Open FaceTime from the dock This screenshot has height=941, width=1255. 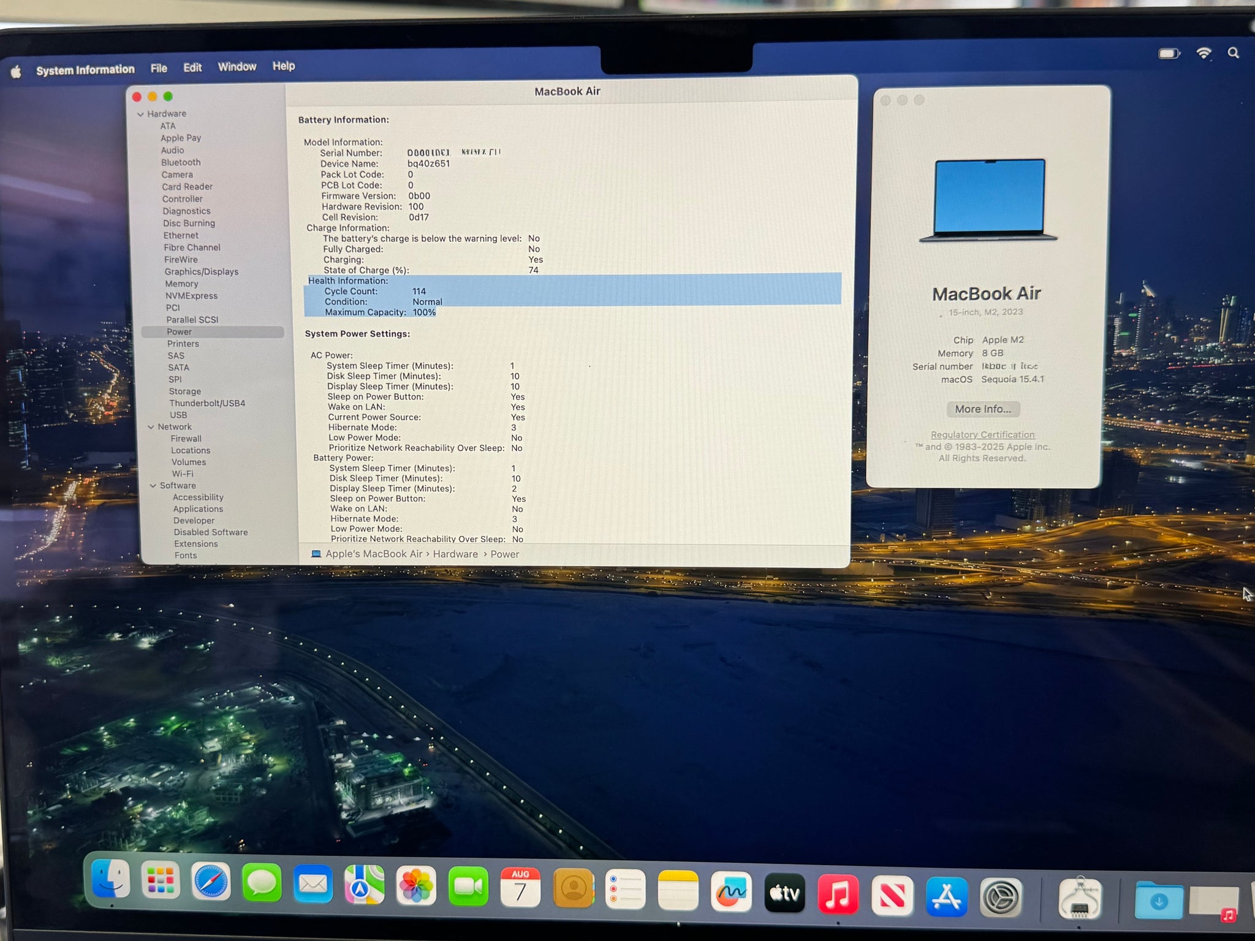[x=468, y=886]
